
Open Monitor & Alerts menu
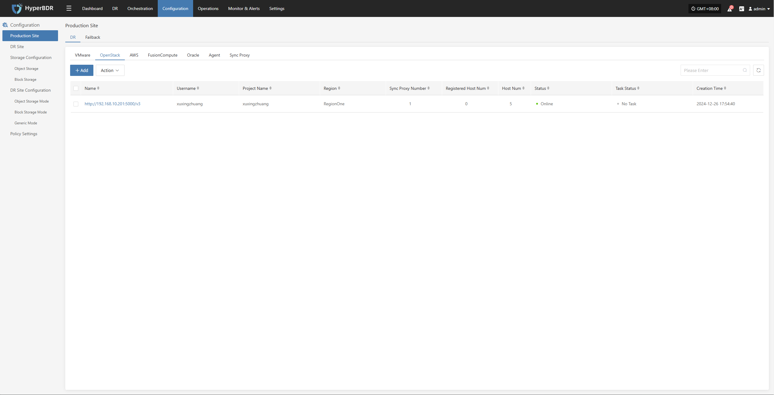244,8
